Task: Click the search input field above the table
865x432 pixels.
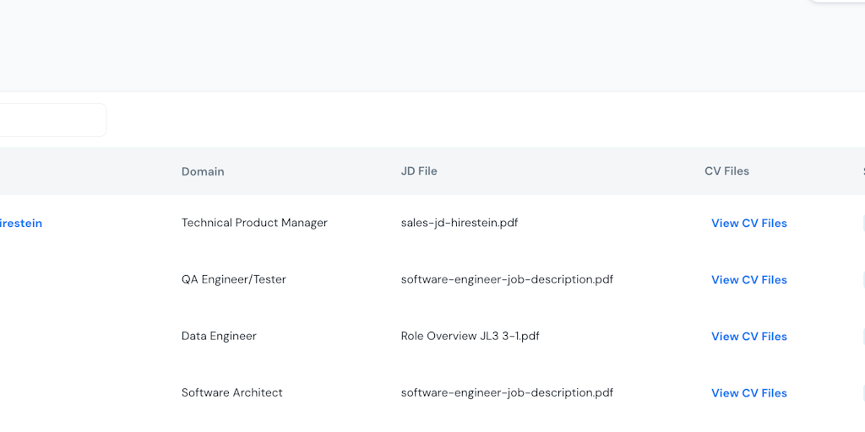Action: pyautogui.click(x=51, y=120)
